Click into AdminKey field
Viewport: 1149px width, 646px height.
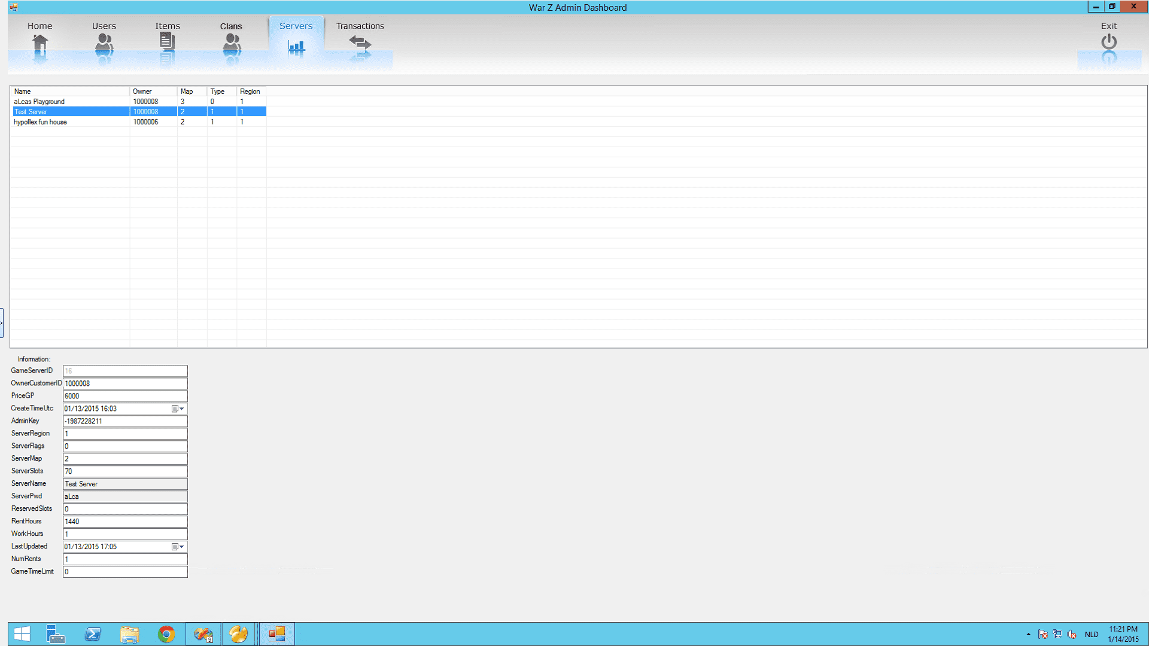[125, 421]
